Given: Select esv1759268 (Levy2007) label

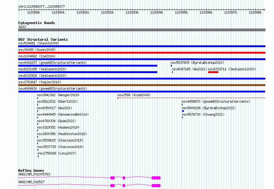Looking at the screenshot, I should click(x=57, y=153).
